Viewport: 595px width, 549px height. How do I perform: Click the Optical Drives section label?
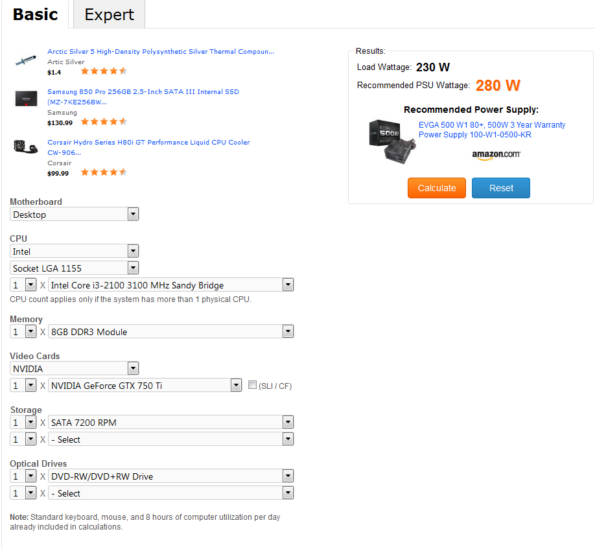38,463
